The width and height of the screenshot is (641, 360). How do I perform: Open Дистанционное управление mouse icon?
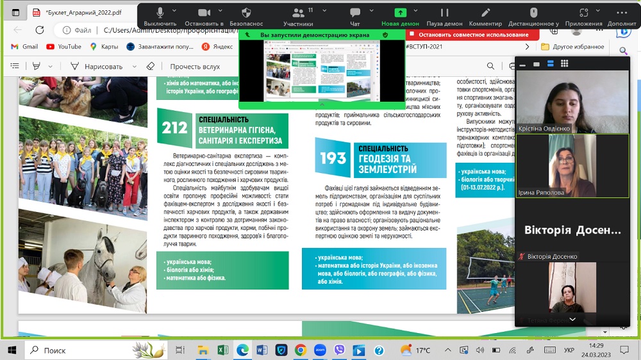pos(533,17)
